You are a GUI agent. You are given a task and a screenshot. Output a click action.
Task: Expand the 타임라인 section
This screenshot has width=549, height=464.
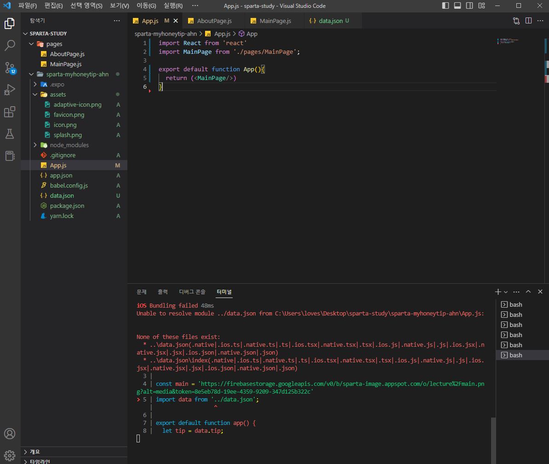74,461
